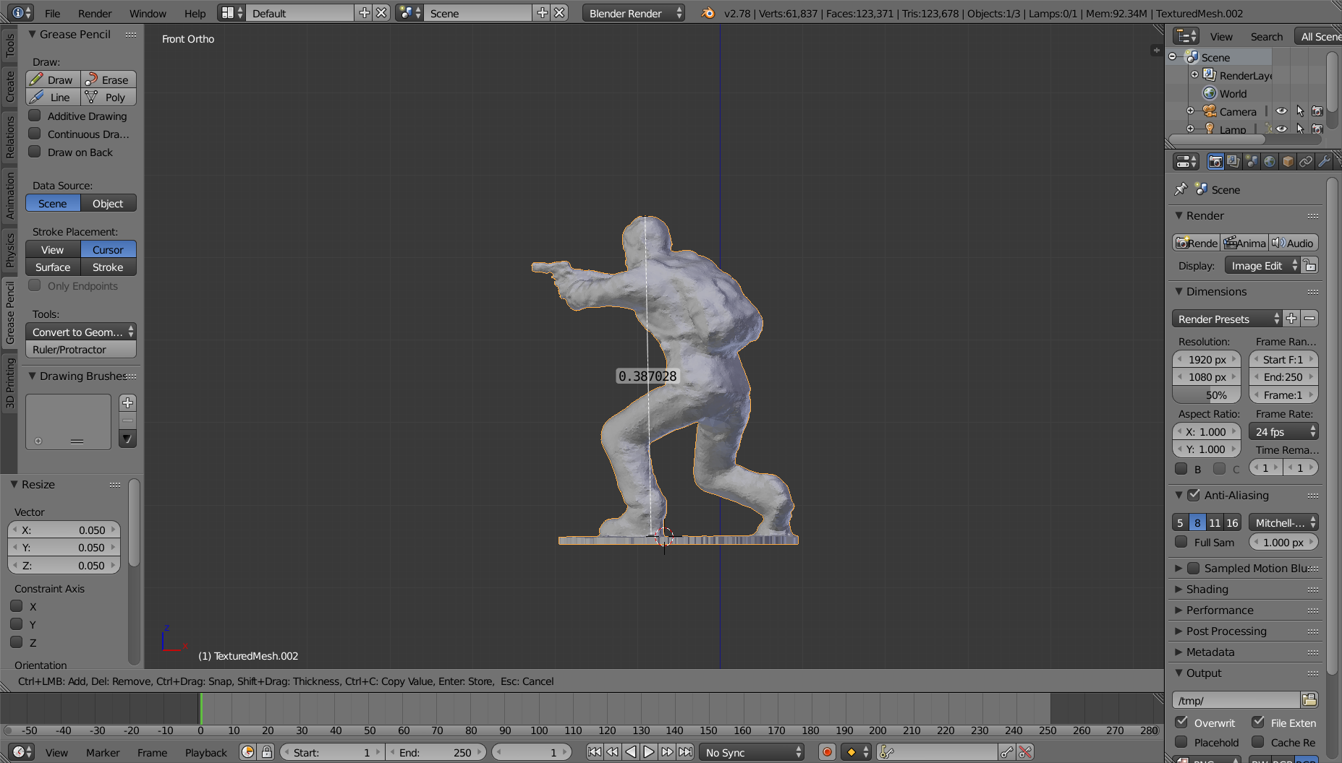Image resolution: width=1342 pixels, height=763 pixels.
Task: Click the delete keyframes icon in timeline
Action: click(1025, 752)
